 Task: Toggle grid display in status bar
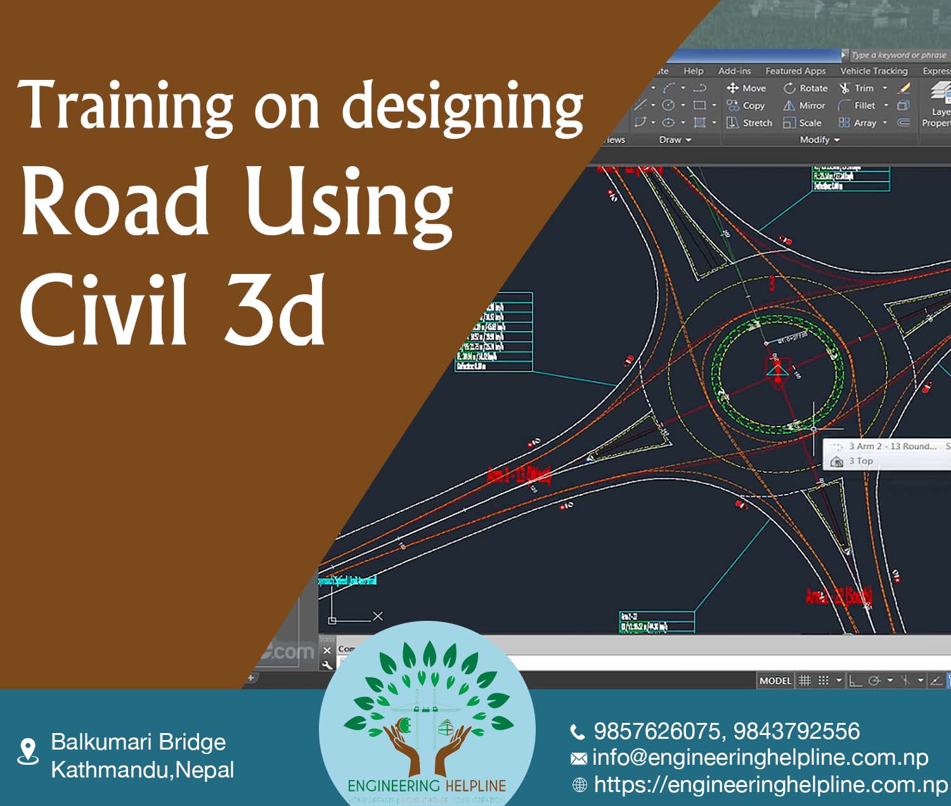tap(805, 680)
